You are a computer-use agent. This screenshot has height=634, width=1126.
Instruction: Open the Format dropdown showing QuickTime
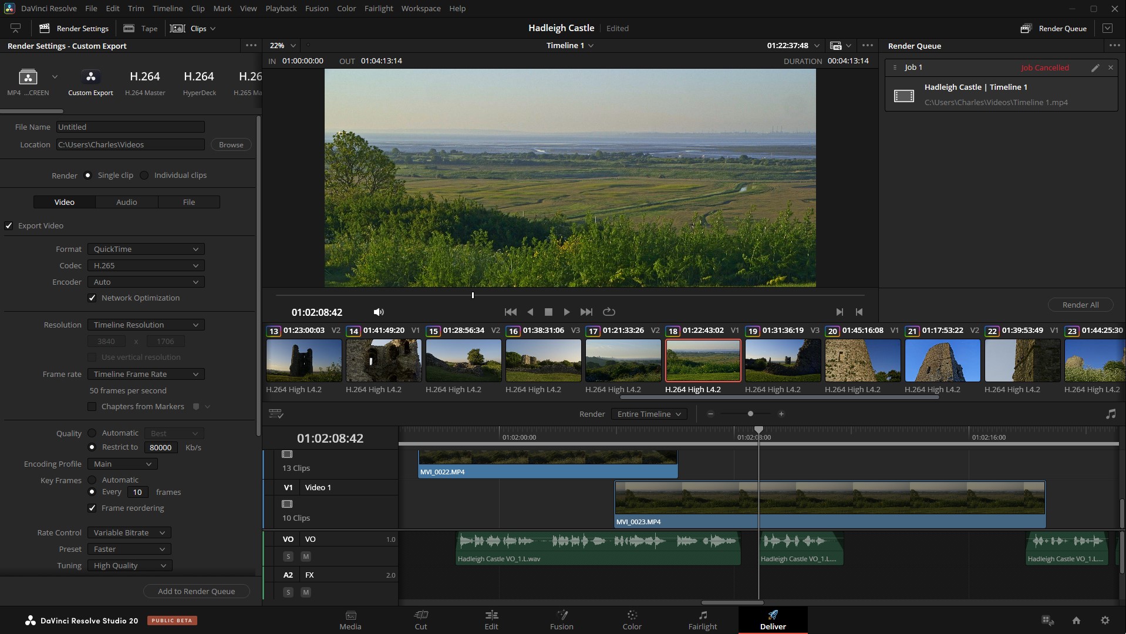point(146,249)
